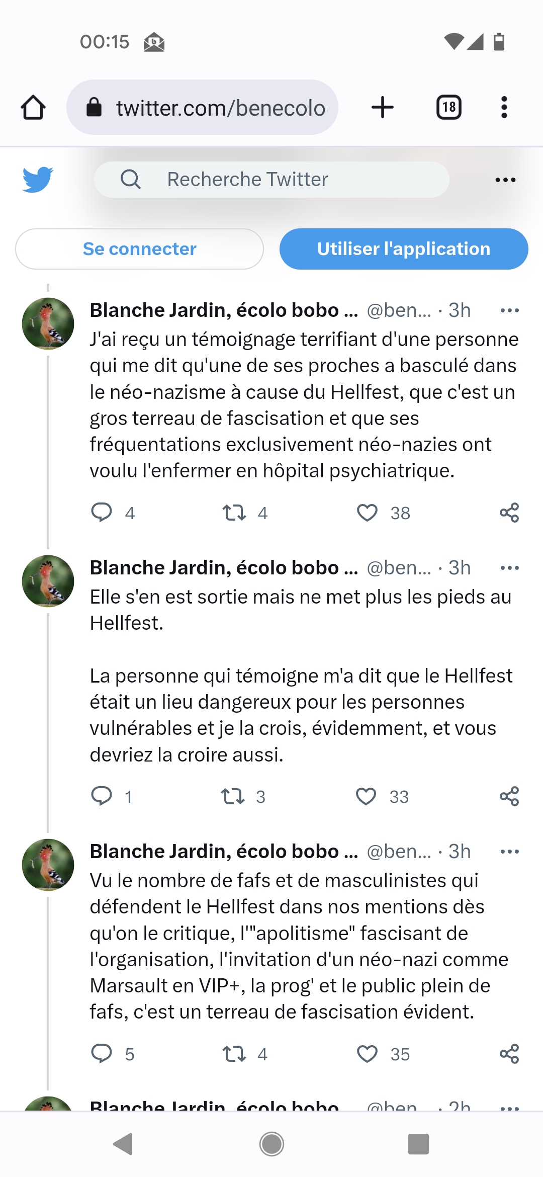Reply to the témoignage terrifiant tweet
Image resolution: width=543 pixels, height=1177 pixels.
[102, 513]
